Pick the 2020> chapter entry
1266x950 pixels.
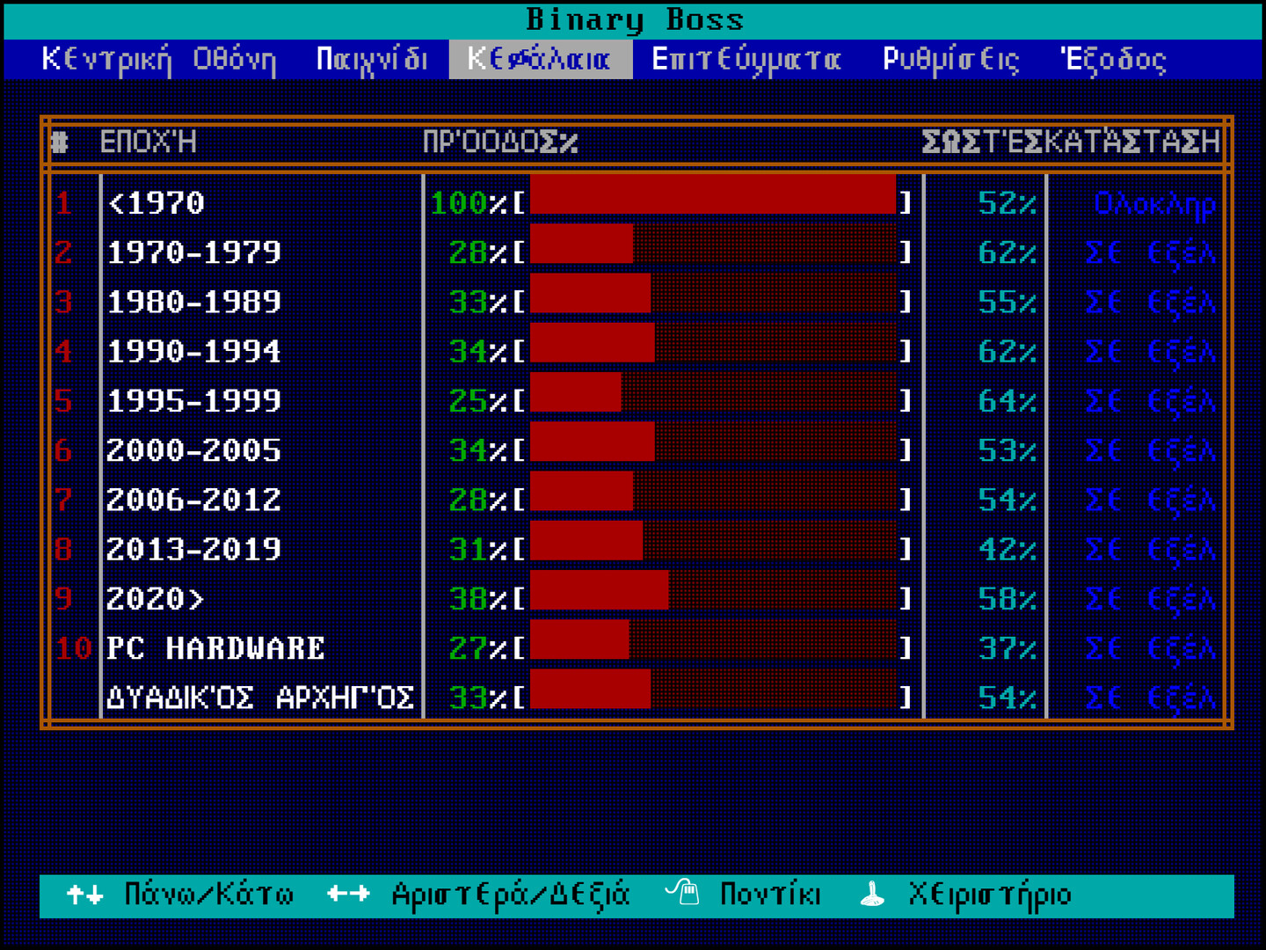(x=156, y=599)
